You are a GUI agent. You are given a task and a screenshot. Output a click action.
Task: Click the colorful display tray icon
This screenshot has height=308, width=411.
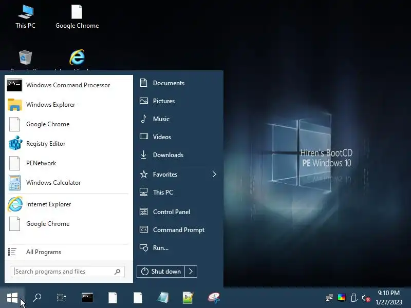coord(342,298)
